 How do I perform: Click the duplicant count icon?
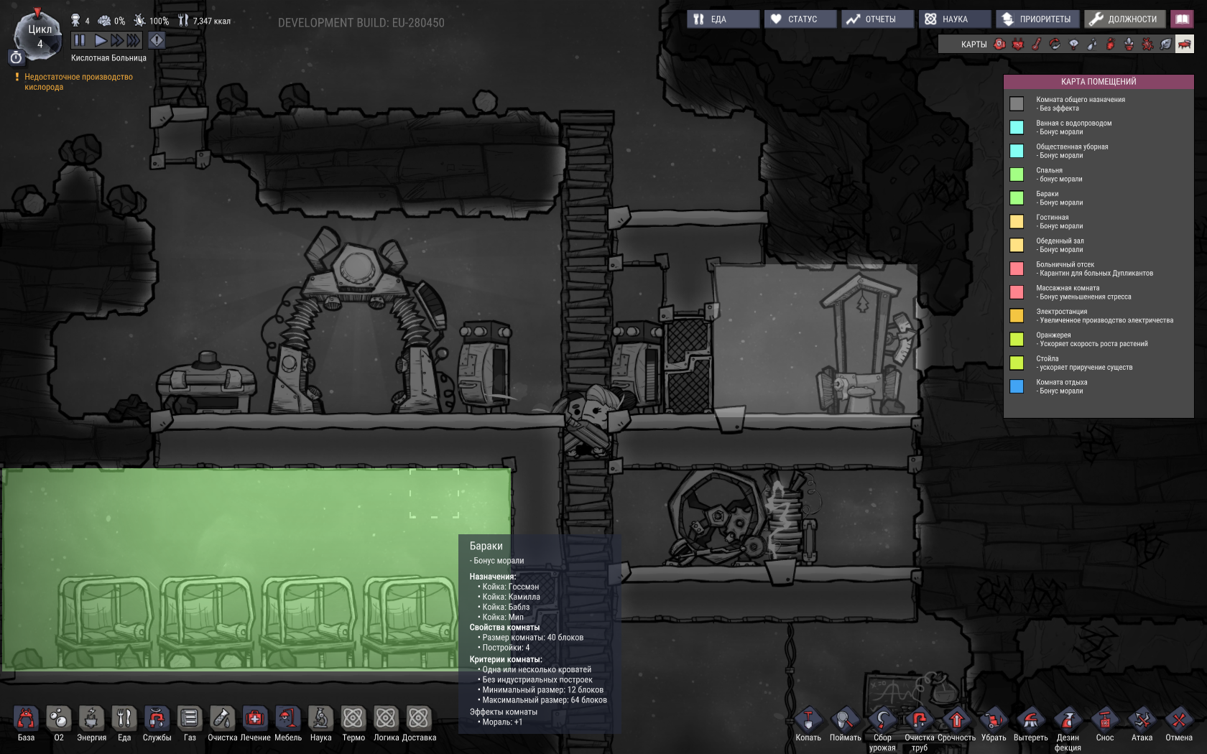pos(75,20)
